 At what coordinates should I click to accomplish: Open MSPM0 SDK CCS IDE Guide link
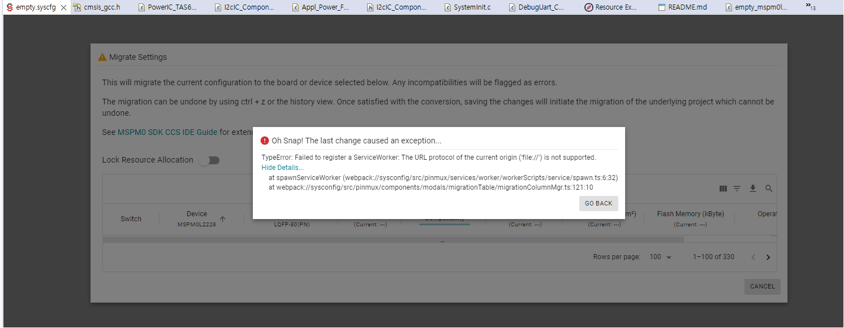tap(167, 132)
